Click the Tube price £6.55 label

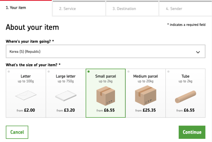pyautogui.click(x=189, y=110)
